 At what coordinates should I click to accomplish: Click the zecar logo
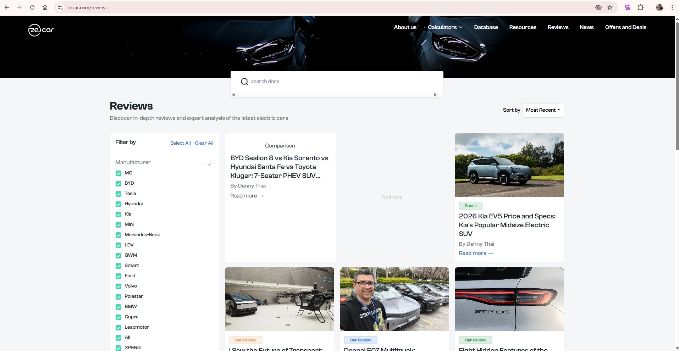[x=41, y=30]
